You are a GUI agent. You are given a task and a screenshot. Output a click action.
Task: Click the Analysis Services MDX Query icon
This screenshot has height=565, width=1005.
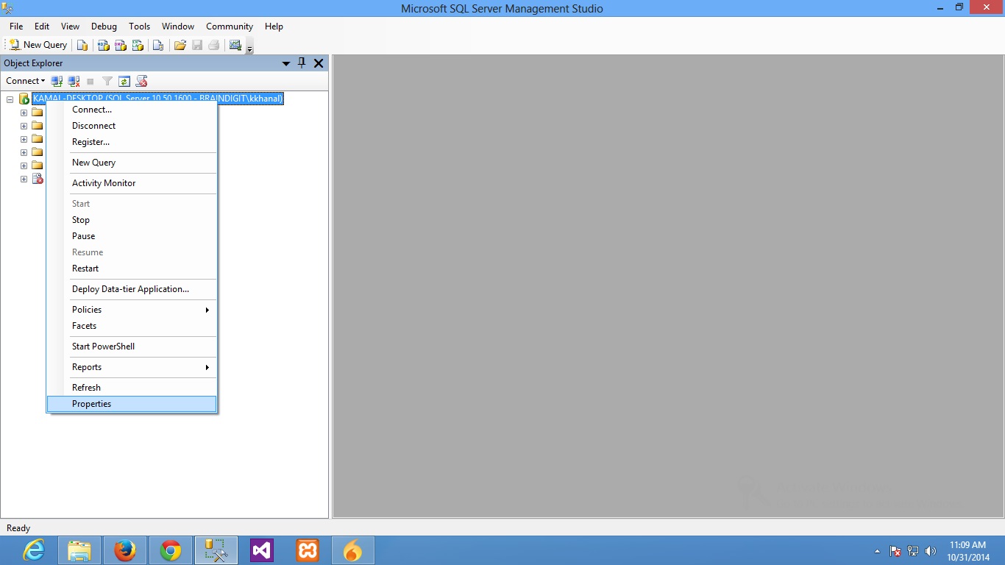[103, 45]
